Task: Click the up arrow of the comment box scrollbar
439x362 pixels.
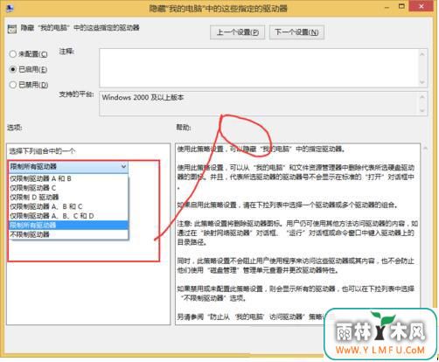Action: click(x=422, y=54)
